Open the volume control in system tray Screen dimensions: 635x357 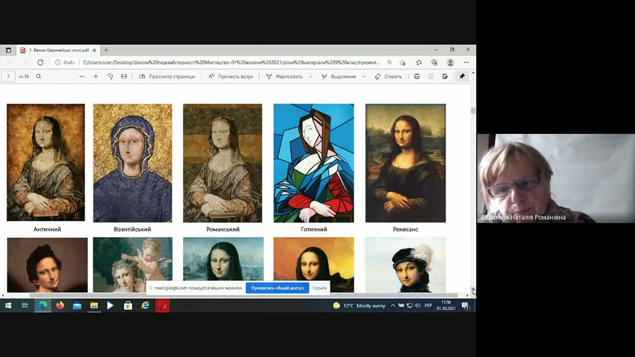tap(418, 306)
